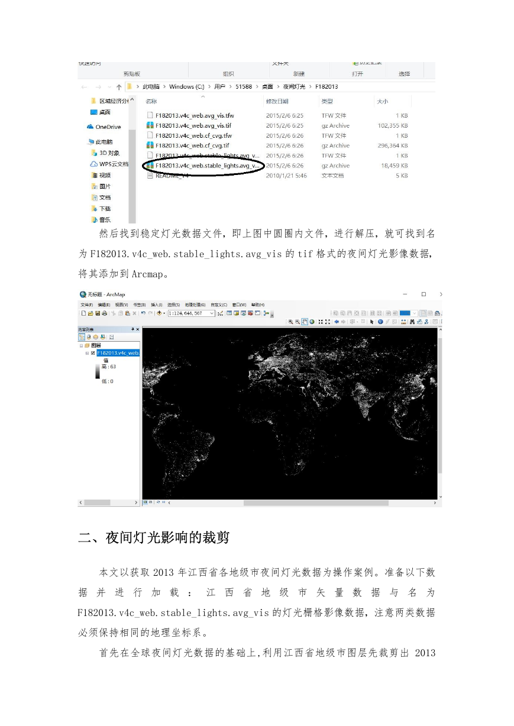
Task: Select the circled stable_lights.avg_vis archive file
Action: coord(206,166)
